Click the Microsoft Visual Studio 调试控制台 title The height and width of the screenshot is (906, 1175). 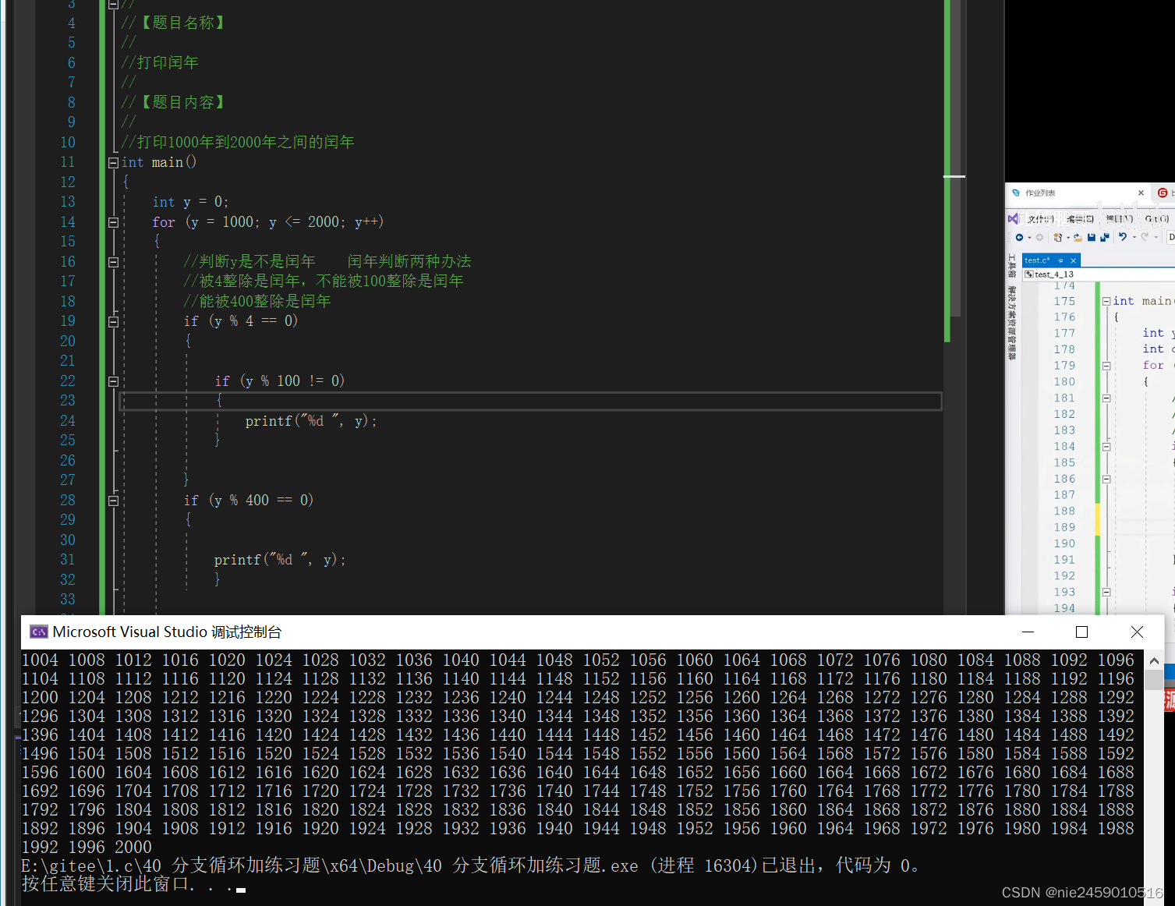click(x=167, y=632)
